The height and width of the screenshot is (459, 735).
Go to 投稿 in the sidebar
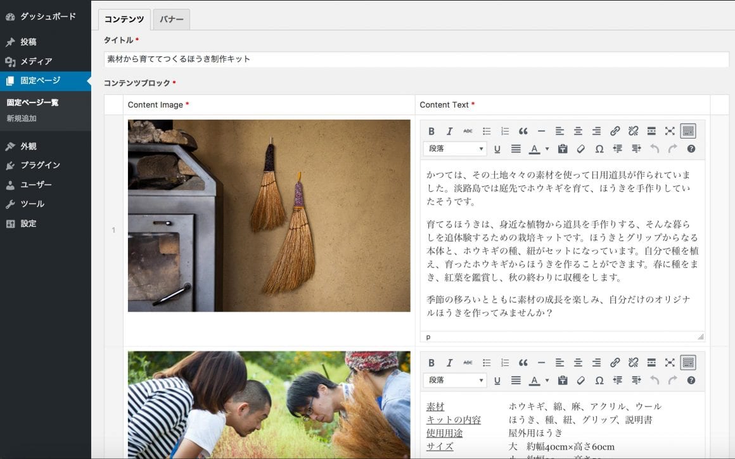(46, 42)
